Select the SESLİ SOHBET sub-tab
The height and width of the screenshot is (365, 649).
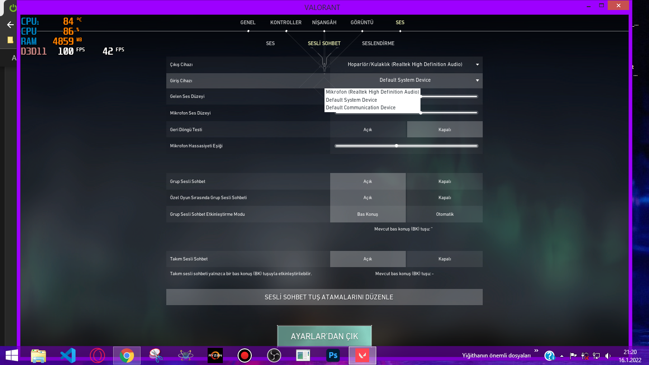tap(324, 43)
